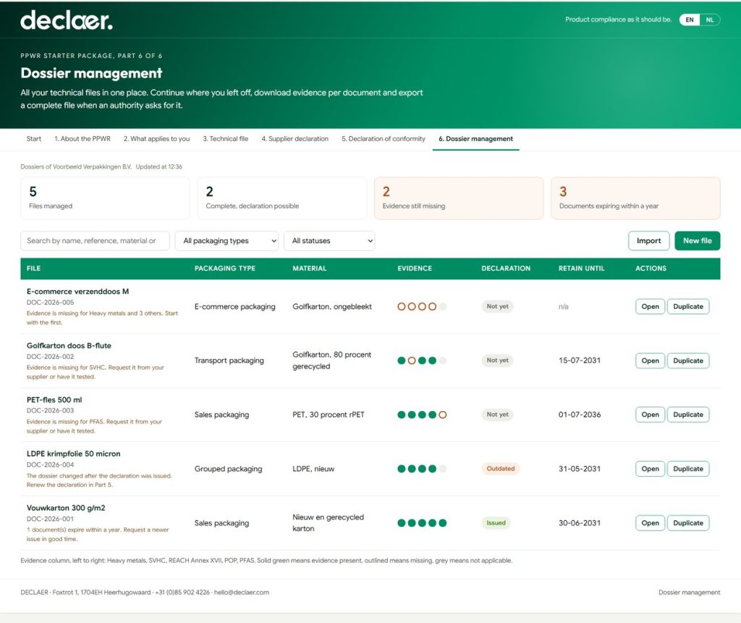Open the 1. About the PPWR tab
741x623 pixels.
(82, 139)
